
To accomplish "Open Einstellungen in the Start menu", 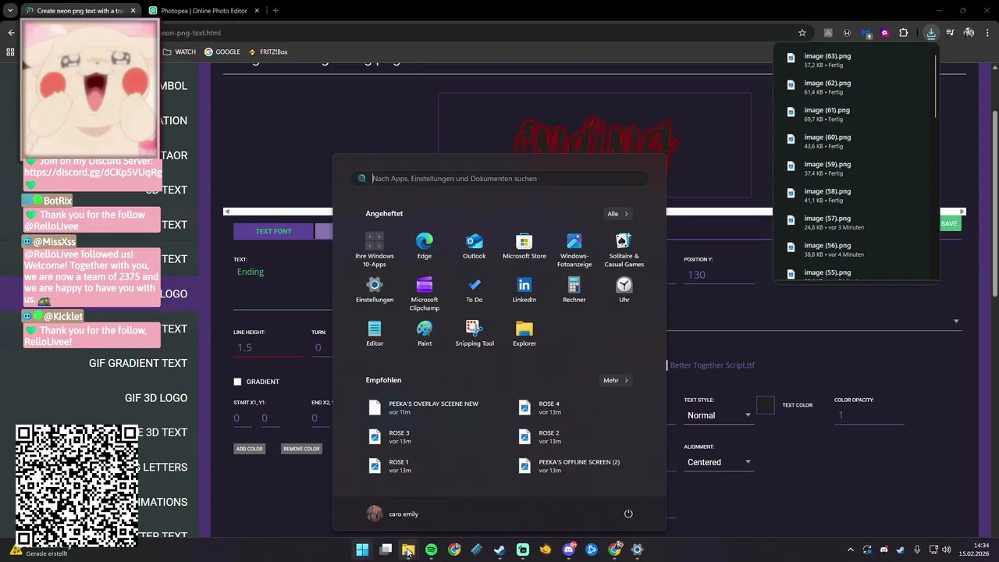I will (x=375, y=290).
